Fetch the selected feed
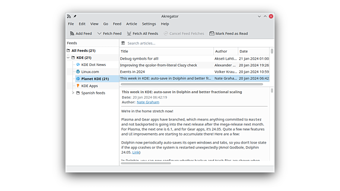 click(109, 33)
